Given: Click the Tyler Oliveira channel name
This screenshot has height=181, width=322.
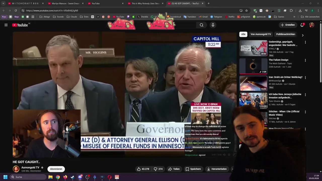Looking at the screenshot, I should pyautogui.click(x=274, y=101).
